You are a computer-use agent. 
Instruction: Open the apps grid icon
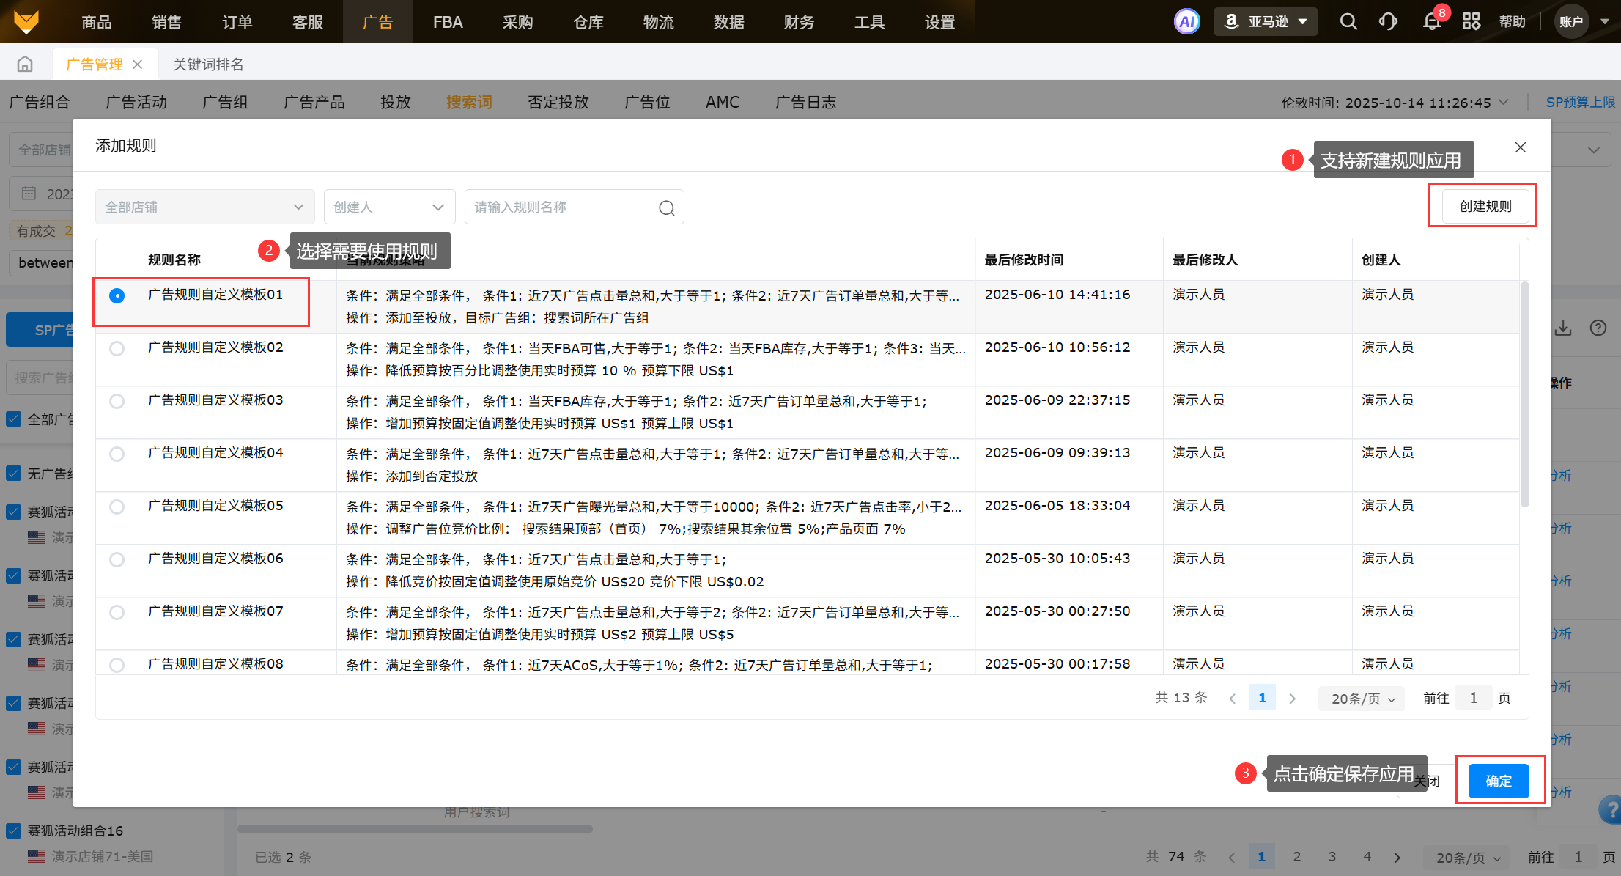[x=1471, y=21]
